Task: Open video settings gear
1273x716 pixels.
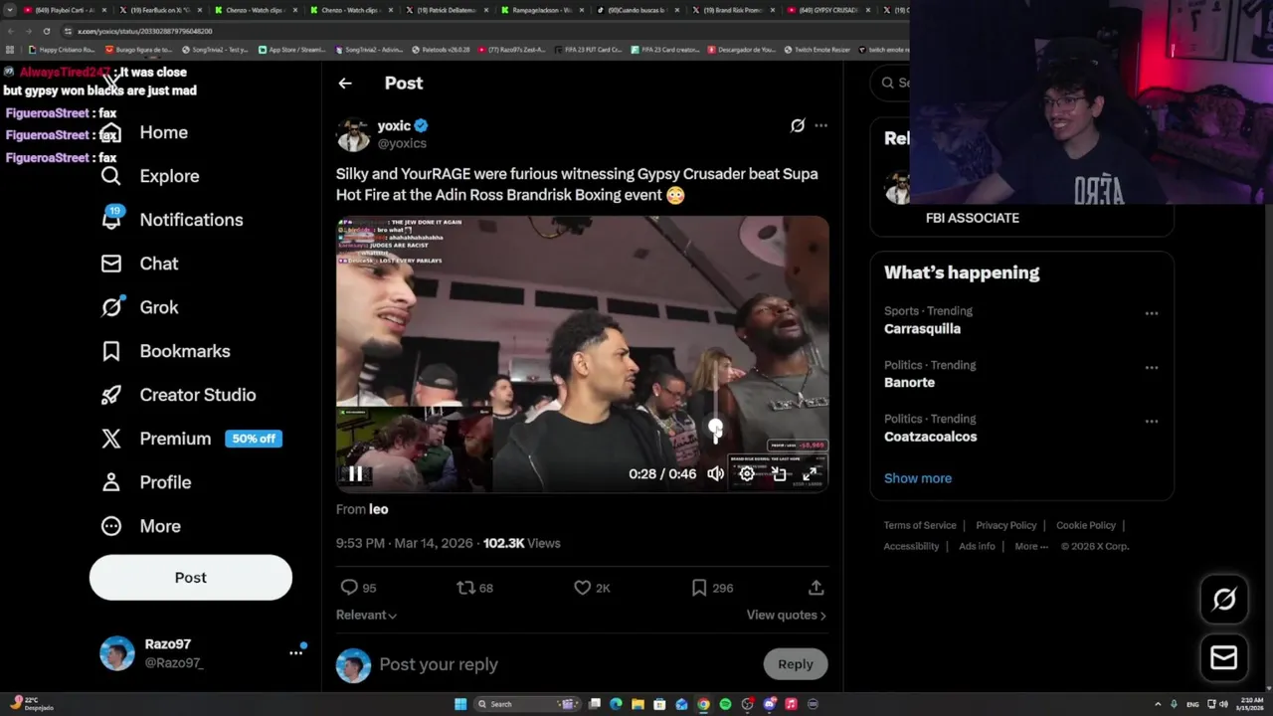Action: (x=747, y=474)
